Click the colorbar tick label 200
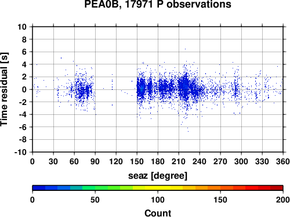The width and height of the screenshot is (290, 217). pos(283,200)
